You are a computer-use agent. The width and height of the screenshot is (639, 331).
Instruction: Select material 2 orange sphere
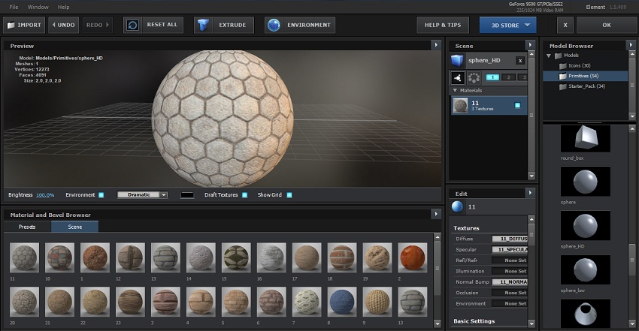[x=413, y=257]
